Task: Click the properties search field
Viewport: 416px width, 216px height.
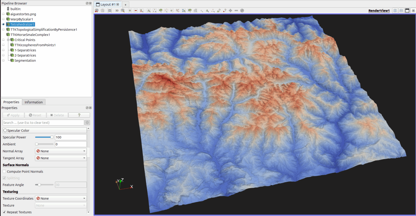Action: point(43,123)
